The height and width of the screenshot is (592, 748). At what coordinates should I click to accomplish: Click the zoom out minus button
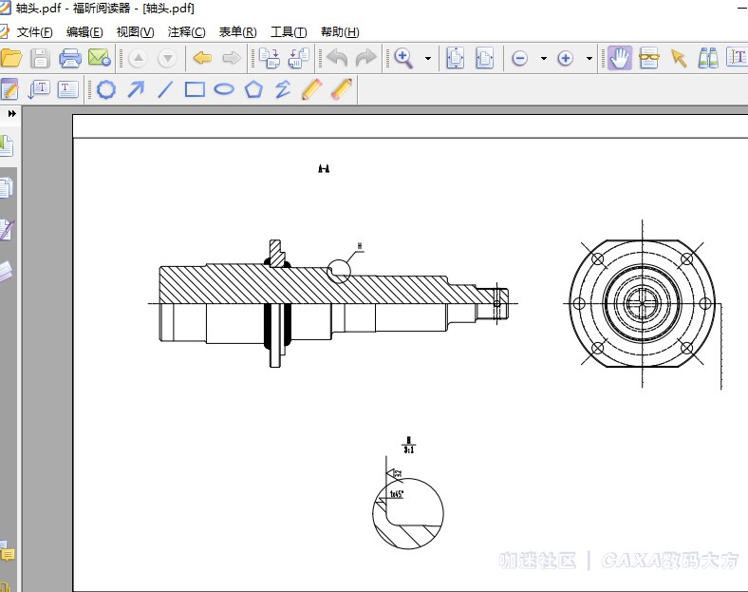(519, 58)
